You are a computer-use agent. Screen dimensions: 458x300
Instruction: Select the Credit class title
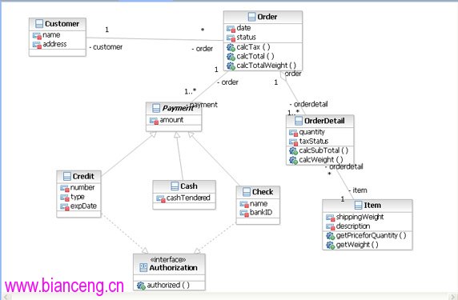(83, 176)
